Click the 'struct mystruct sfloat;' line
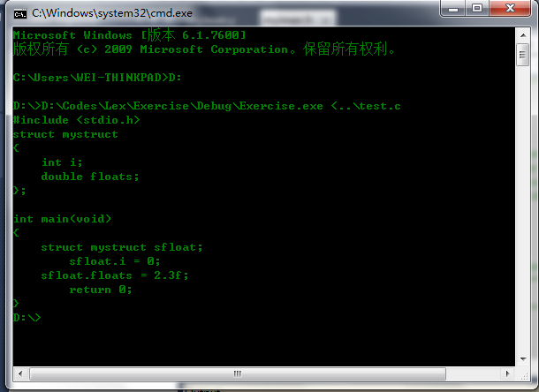The width and height of the screenshot is (539, 392). point(122,247)
